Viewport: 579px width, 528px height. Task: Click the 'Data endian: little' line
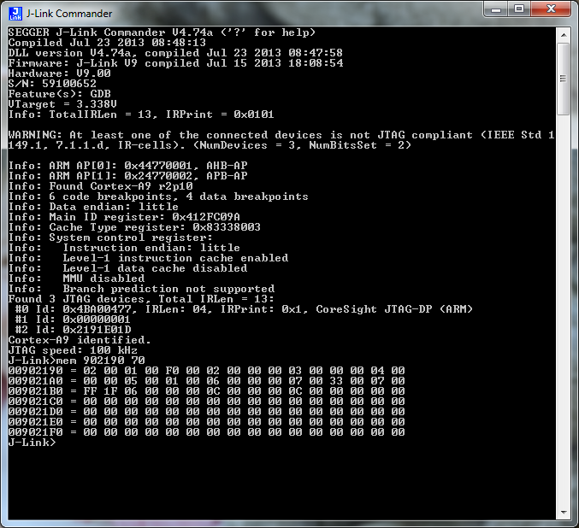coord(93,207)
